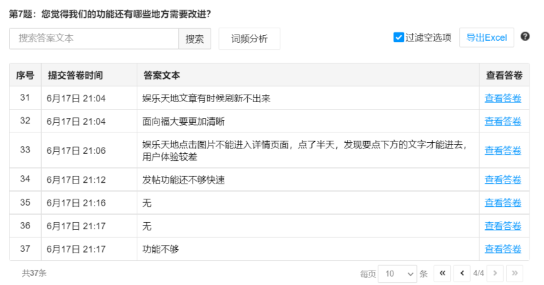Image resolution: width=544 pixels, height=285 pixels.
Task: Open 查看答卷 link for row 32
Action: pyautogui.click(x=503, y=121)
